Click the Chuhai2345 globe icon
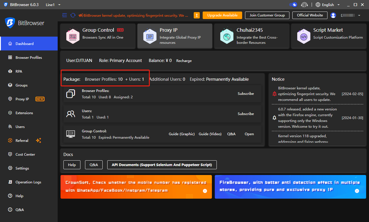The width and height of the screenshot is (369, 222). (227, 36)
